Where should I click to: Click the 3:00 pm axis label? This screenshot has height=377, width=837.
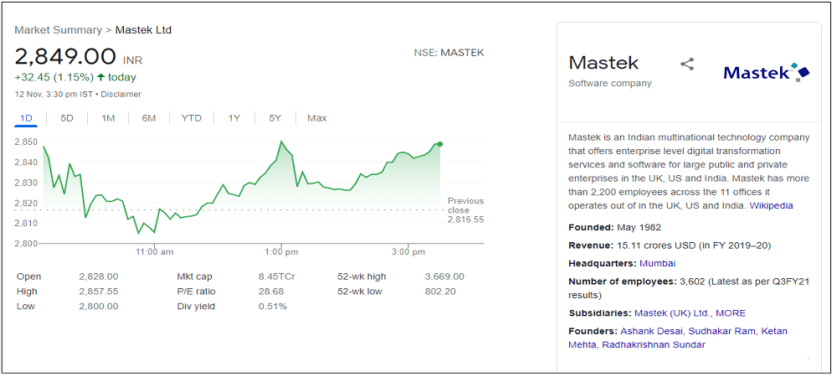(x=408, y=251)
